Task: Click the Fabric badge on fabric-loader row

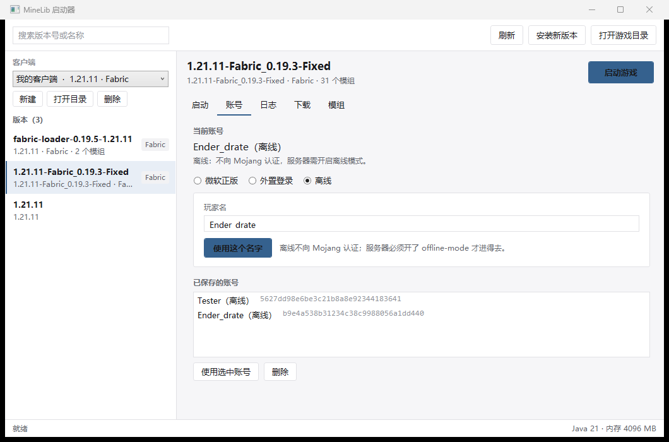Action: point(155,145)
